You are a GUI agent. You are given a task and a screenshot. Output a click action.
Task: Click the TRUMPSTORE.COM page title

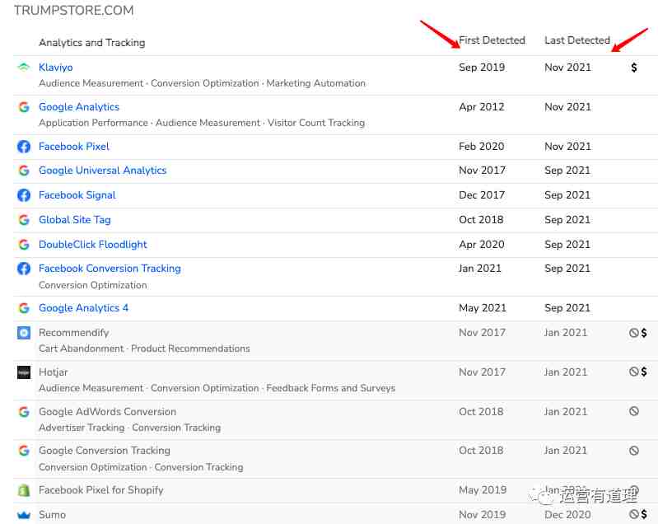coord(74,10)
